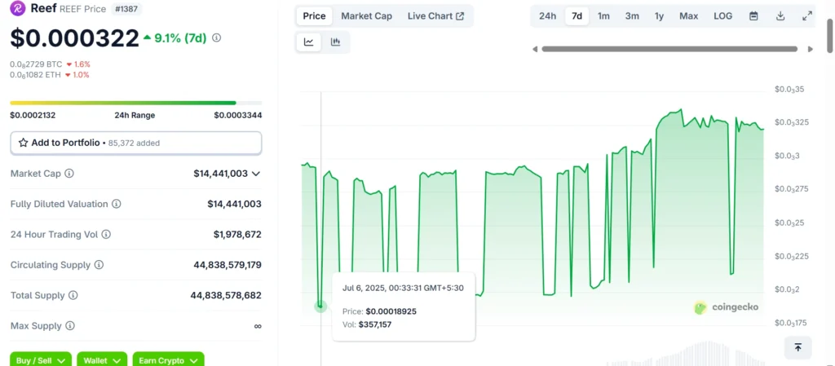Open the Buy / Sell dropdown

[x=41, y=360]
